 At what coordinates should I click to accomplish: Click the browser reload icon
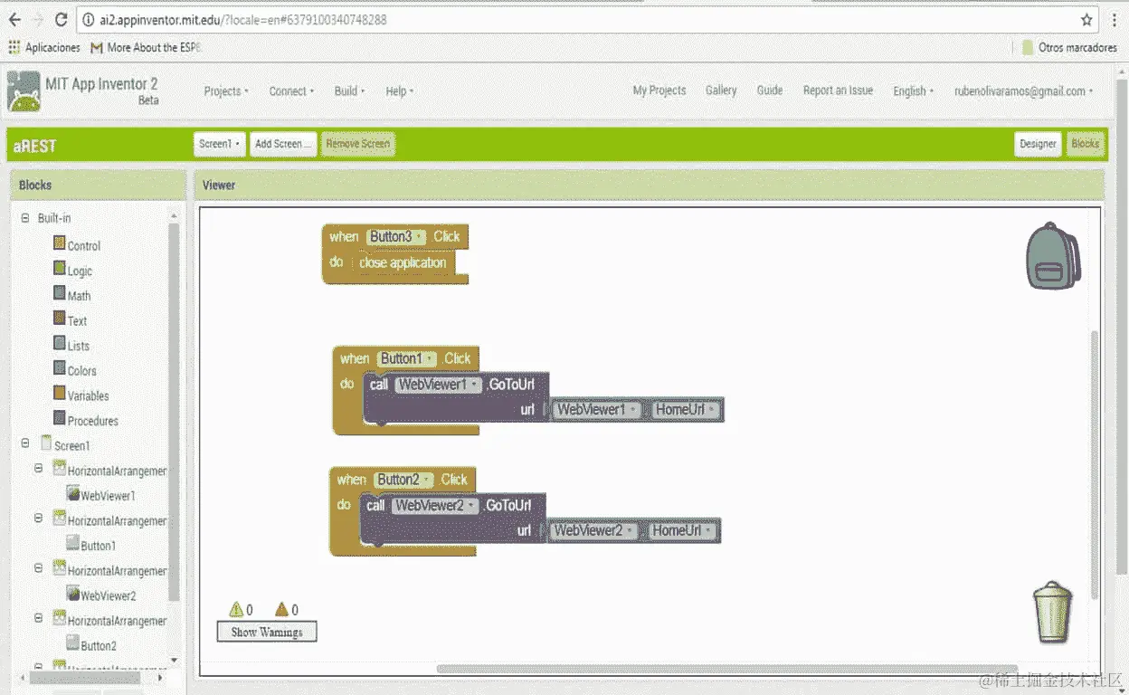pyautogui.click(x=61, y=18)
